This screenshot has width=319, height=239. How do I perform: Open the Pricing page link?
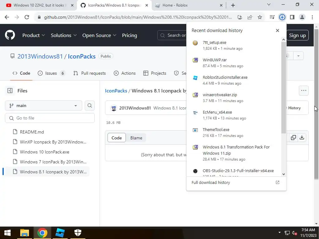130,35
